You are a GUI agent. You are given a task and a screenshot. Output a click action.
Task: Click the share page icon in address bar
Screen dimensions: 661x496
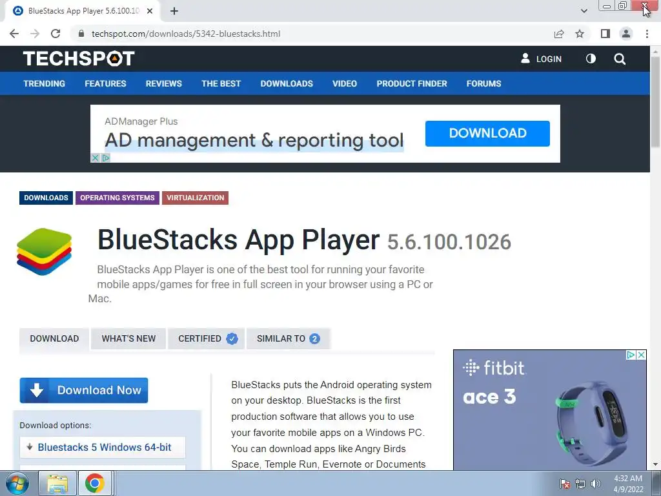click(x=559, y=34)
